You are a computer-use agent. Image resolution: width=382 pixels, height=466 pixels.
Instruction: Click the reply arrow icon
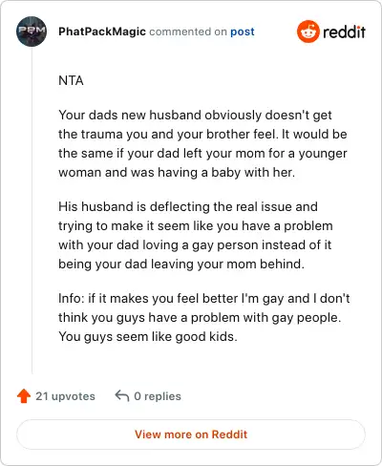[122, 395]
